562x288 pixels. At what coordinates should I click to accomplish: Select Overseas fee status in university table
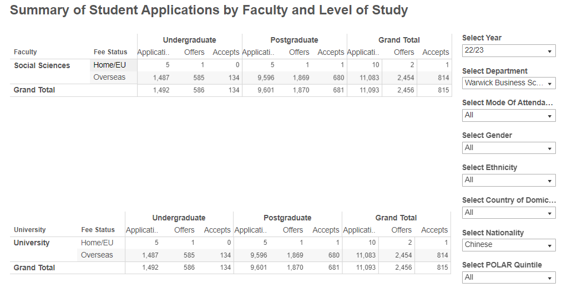[x=97, y=255]
